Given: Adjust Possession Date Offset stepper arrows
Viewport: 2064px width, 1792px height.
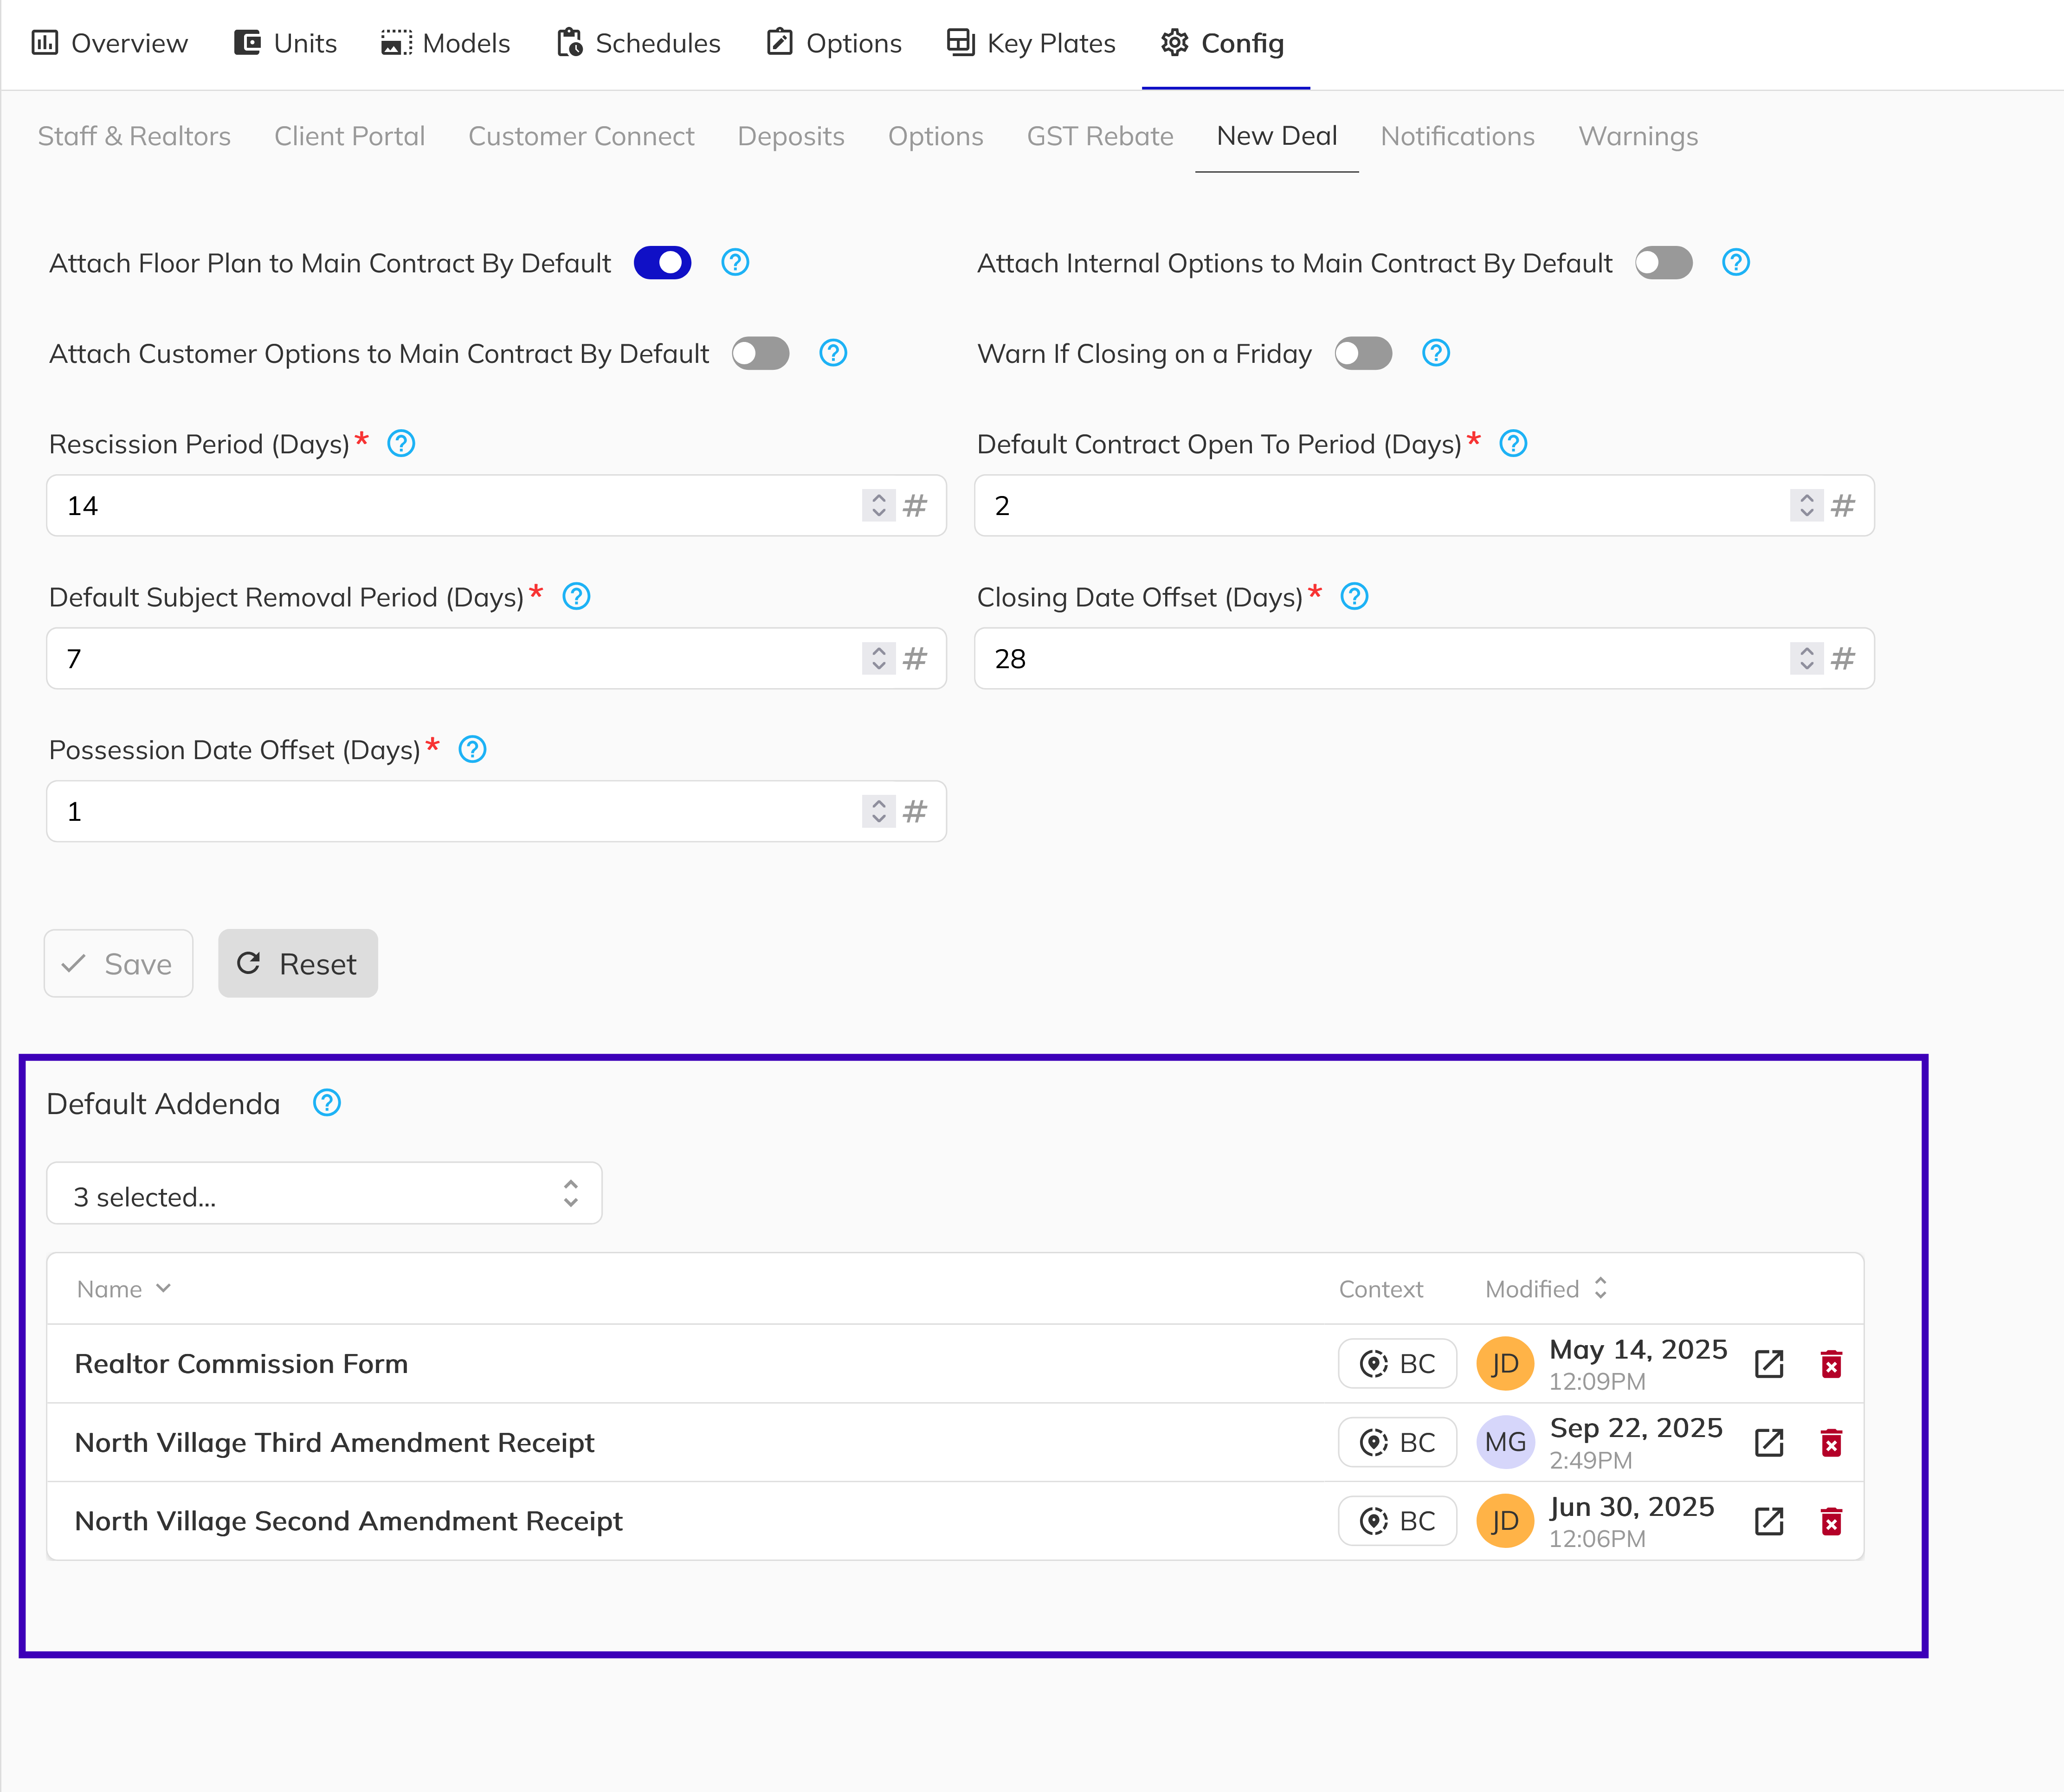Looking at the screenshot, I should coord(879,812).
